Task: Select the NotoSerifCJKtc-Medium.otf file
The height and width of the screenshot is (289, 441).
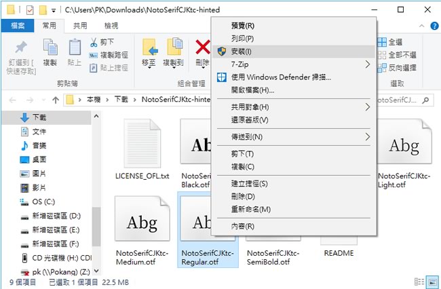Action: (x=142, y=231)
